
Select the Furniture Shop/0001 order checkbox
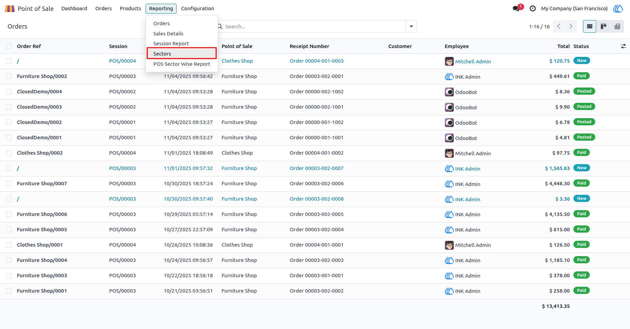(x=9, y=291)
